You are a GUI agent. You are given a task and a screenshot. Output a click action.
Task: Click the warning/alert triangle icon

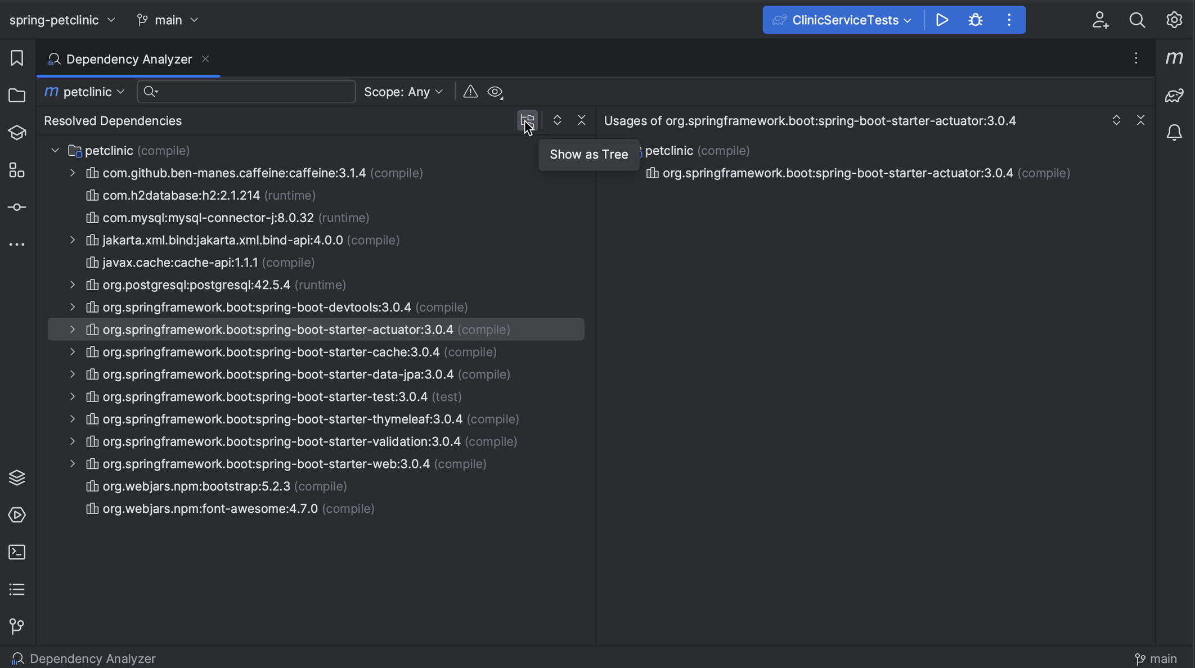(469, 91)
